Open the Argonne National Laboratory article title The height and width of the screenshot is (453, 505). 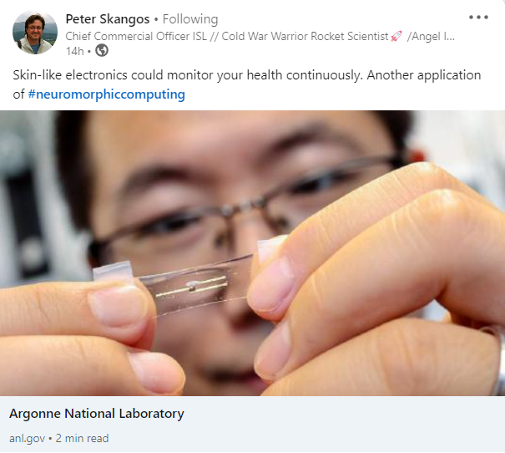97,414
